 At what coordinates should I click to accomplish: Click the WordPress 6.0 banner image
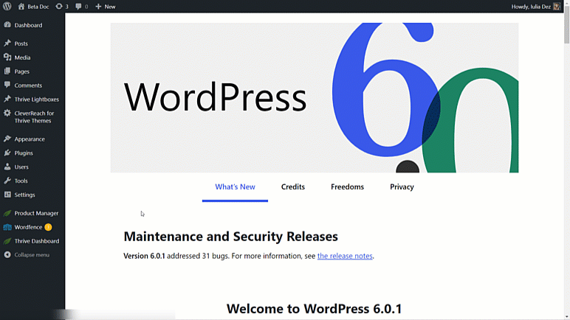315,98
